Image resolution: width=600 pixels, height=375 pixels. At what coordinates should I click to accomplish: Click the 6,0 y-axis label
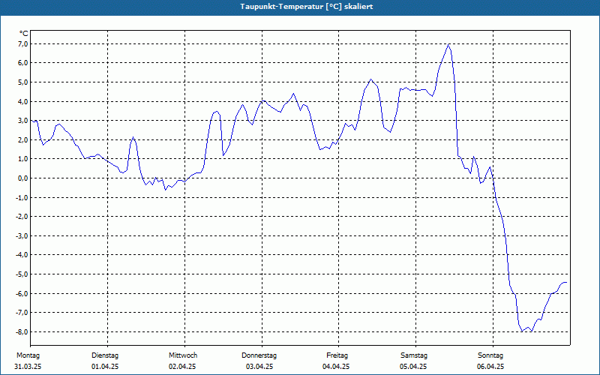point(22,63)
